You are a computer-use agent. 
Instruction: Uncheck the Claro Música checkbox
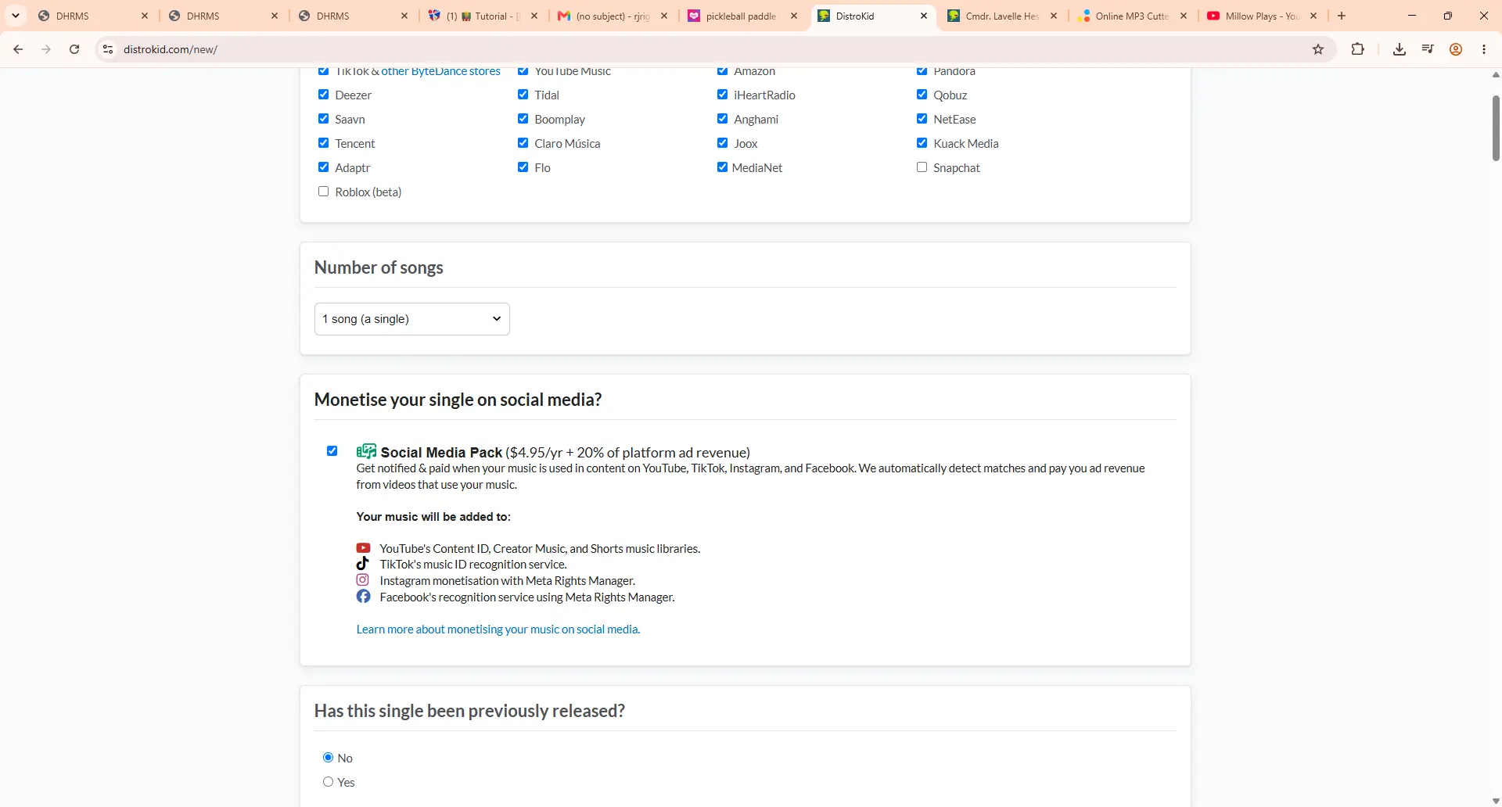(x=523, y=143)
